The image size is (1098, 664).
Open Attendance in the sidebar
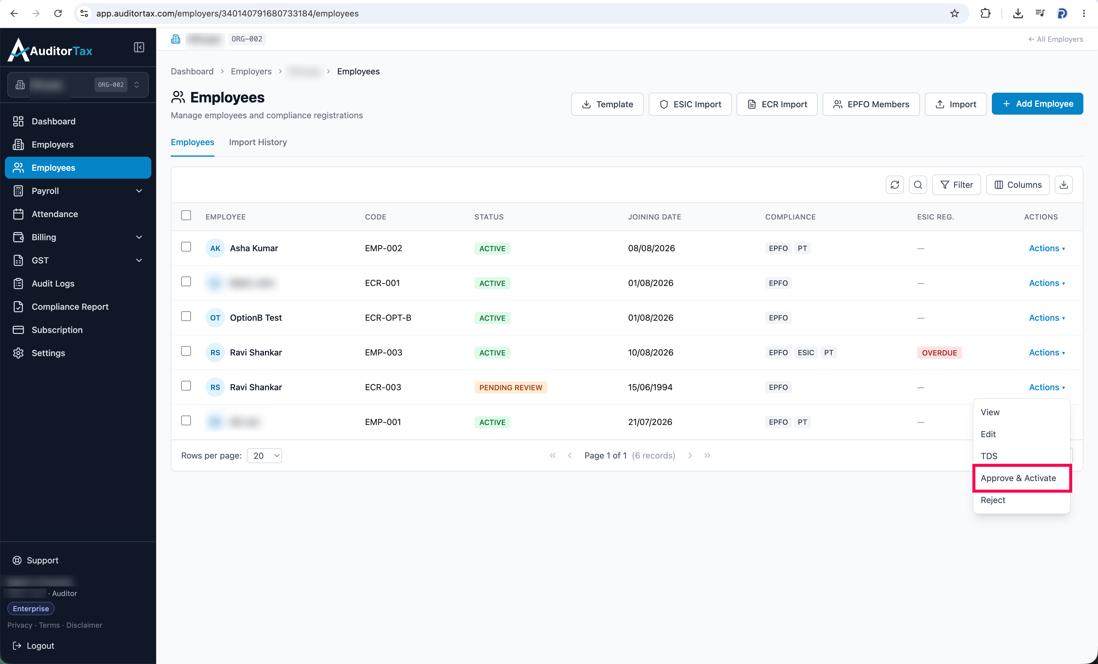click(x=78, y=214)
